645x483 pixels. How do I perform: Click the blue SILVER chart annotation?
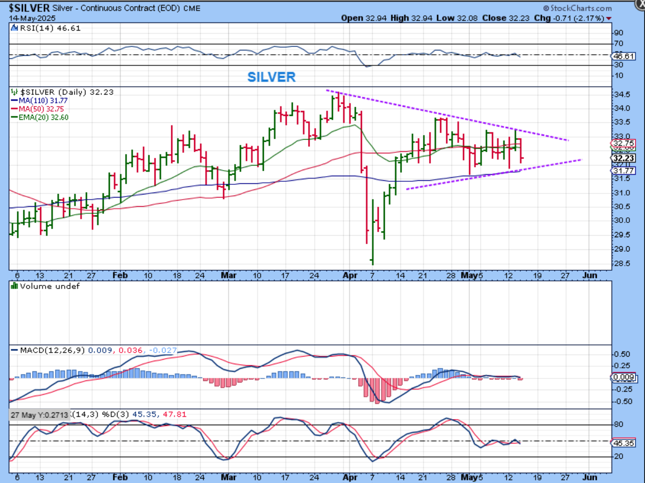271,77
